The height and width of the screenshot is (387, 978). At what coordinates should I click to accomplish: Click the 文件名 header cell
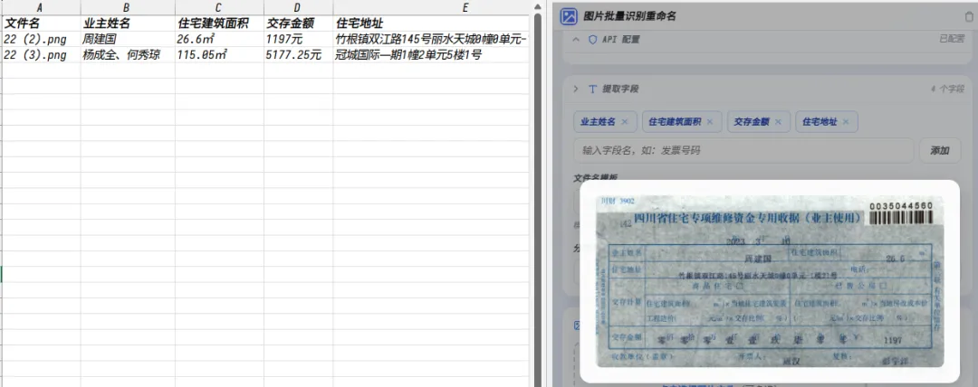(41, 24)
